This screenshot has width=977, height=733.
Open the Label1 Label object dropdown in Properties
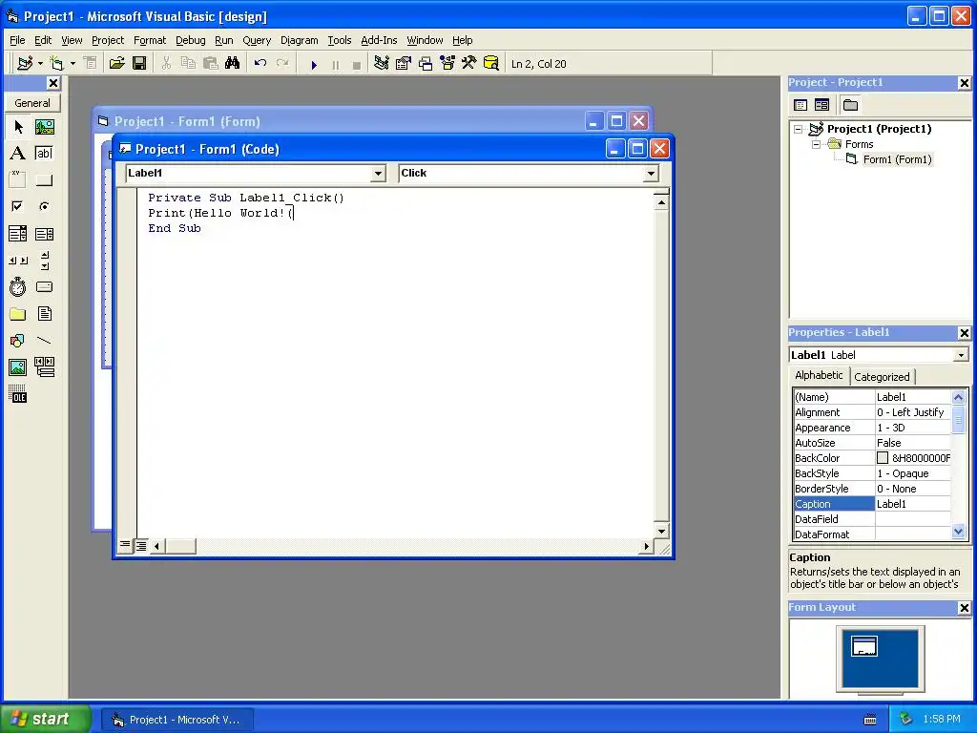pos(961,355)
